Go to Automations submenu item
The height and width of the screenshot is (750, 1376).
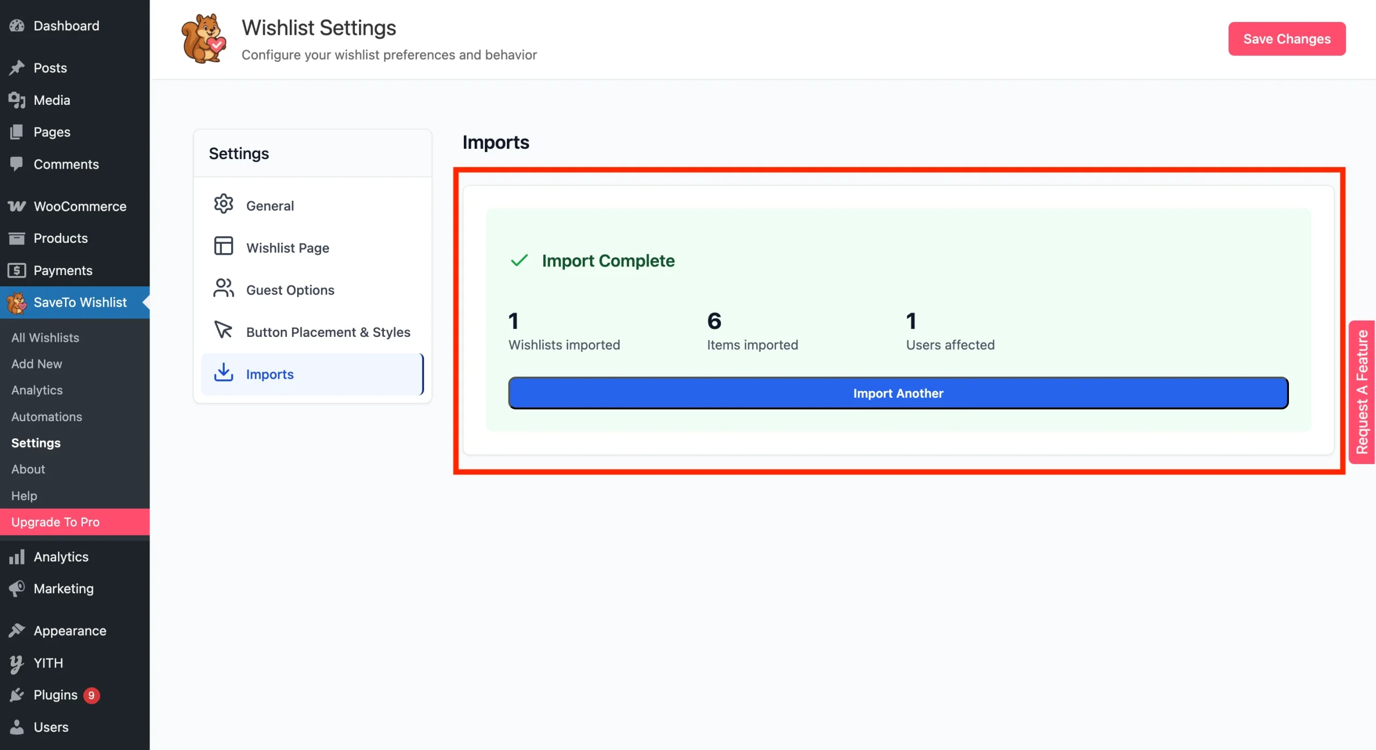coord(47,416)
